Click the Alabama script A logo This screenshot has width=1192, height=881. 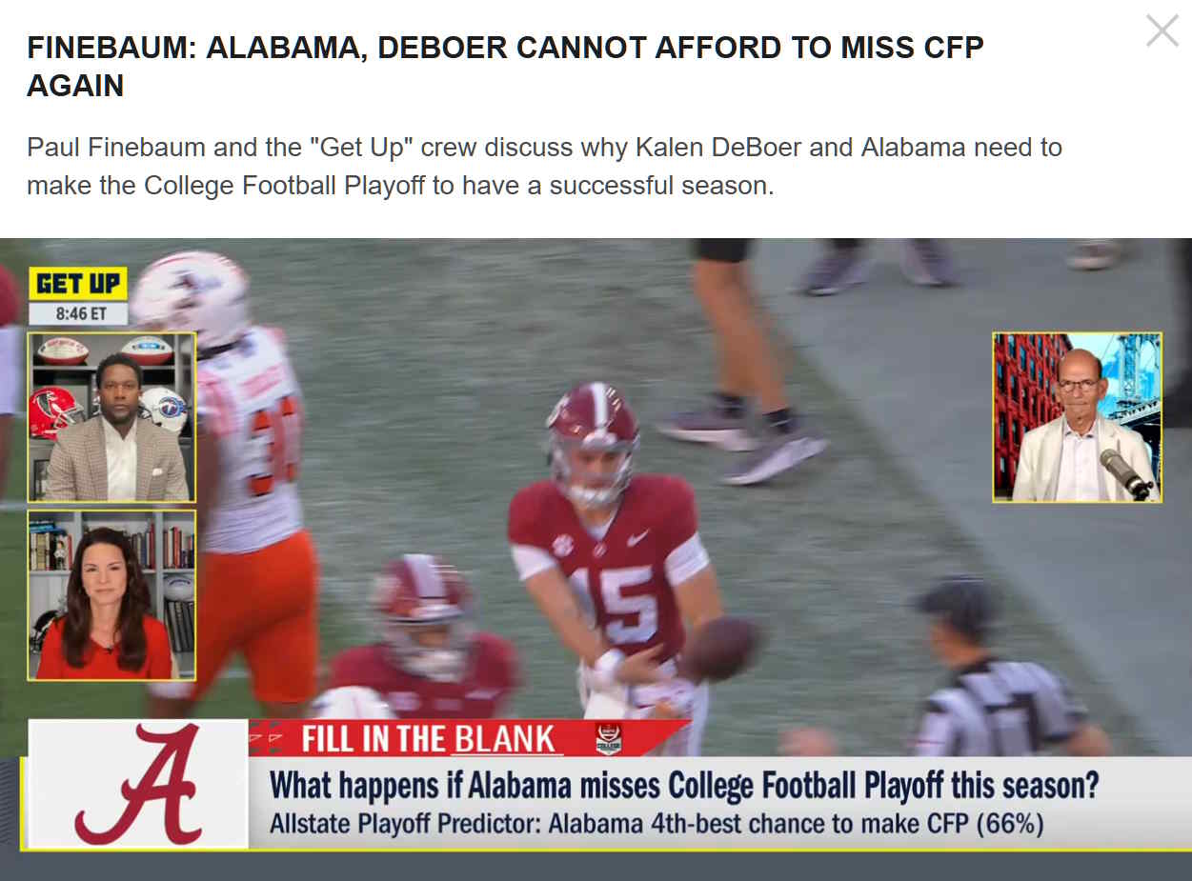138,784
